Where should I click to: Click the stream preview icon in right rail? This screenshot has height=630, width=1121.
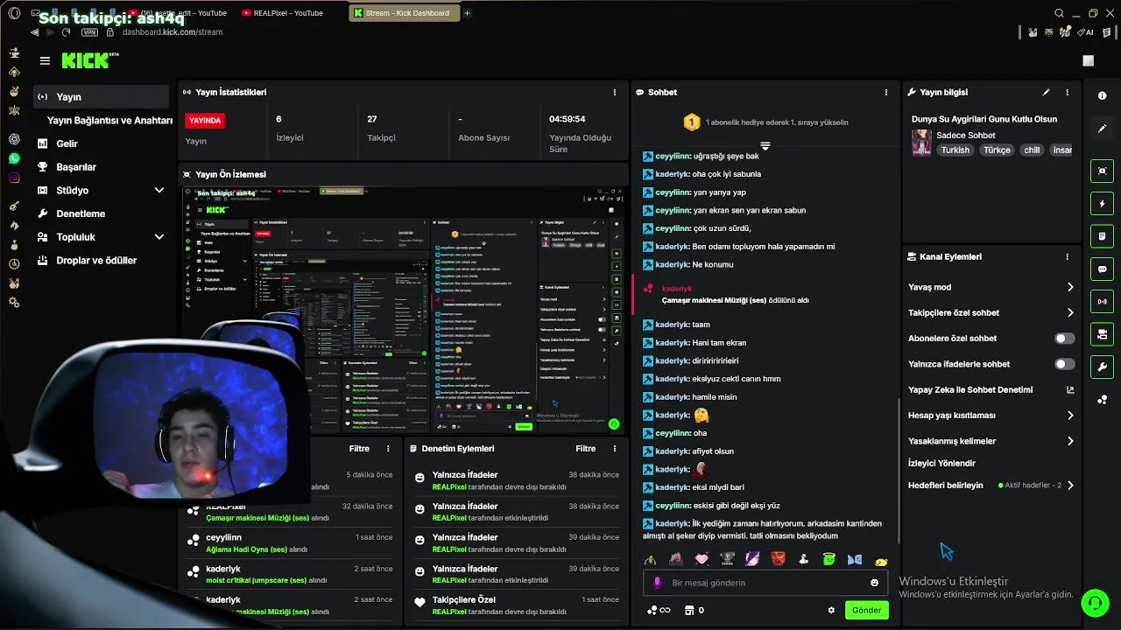click(1102, 171)
